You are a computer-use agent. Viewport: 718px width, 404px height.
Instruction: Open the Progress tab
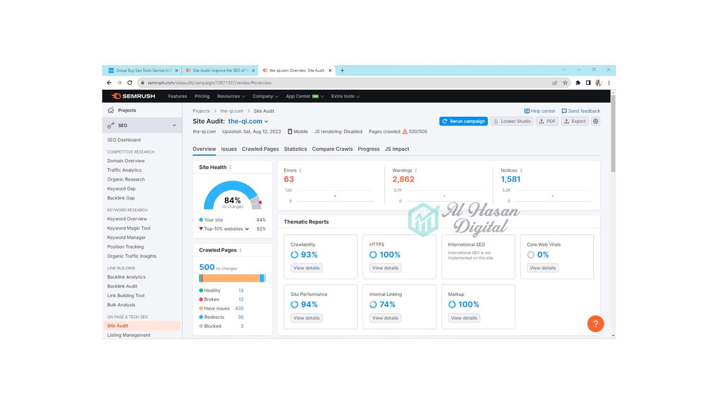369,149
